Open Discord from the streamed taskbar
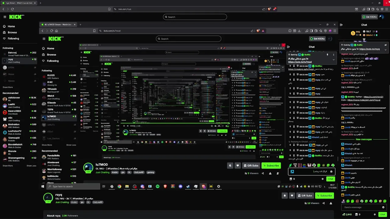 coord(180,186)
